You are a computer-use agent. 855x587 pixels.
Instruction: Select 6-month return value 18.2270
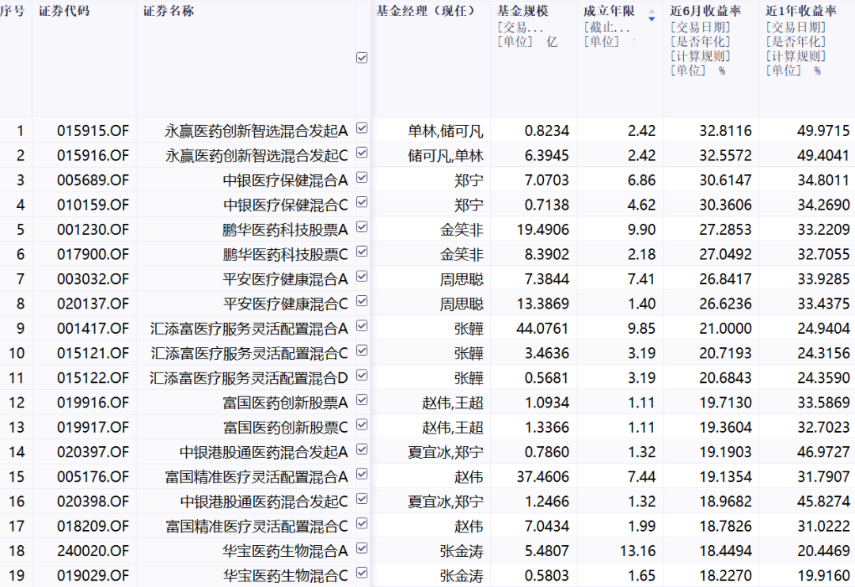pyautogui.click(x=725, y=576)
